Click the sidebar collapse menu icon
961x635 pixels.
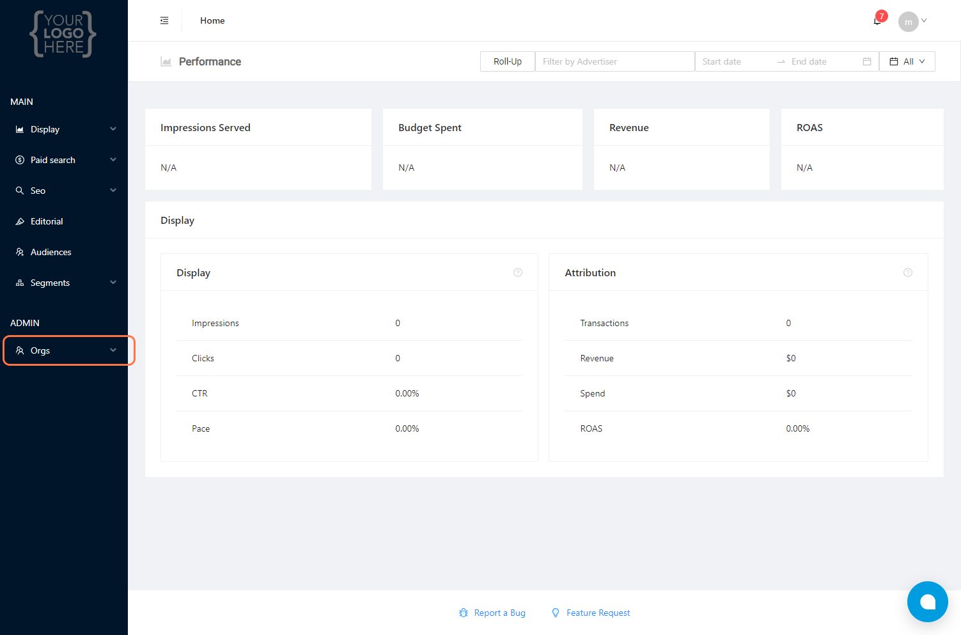tap(164, 20)
